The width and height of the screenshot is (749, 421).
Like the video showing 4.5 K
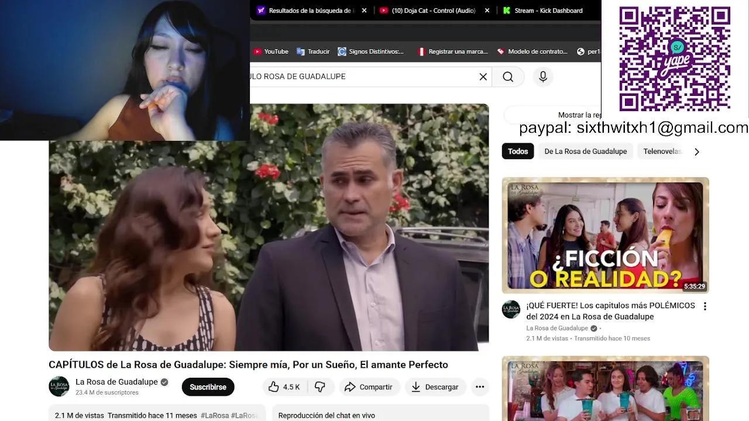(284, 387)
